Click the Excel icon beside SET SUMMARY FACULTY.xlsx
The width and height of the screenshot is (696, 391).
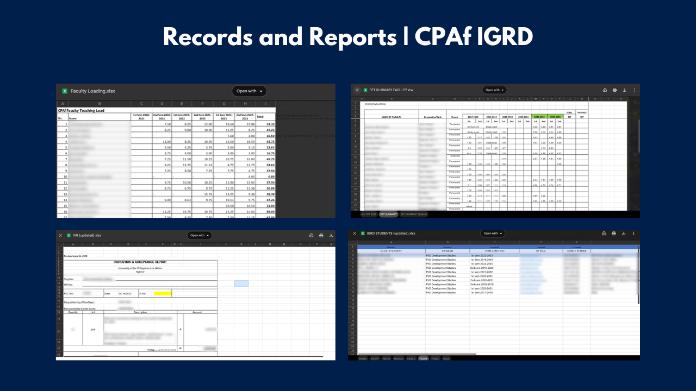pos(365,90)
